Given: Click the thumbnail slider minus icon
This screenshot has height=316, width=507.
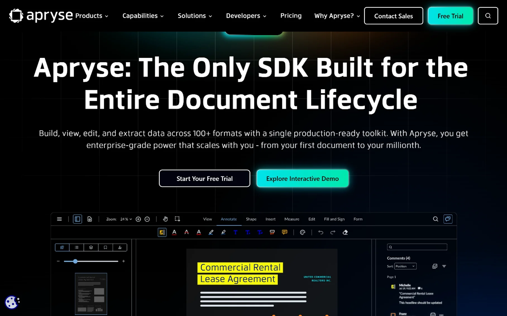Looking at the screenshot, I should [x=58, y=261].
